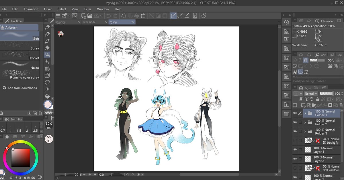Click the import sub tool download icon
Screen dimensions: 344x180
point(29,113)
